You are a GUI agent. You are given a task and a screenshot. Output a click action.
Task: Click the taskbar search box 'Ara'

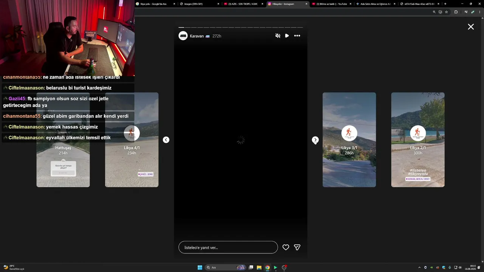pyautogui.click(x=225, y=267)
